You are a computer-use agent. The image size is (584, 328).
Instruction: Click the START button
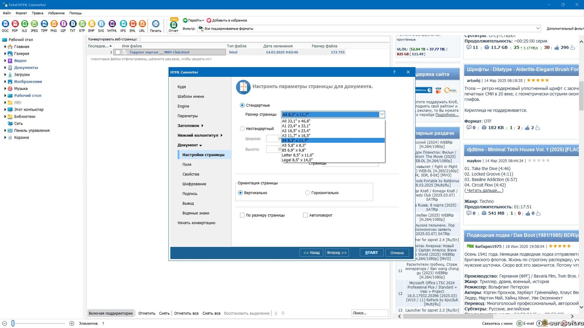[x=371, y=253]
